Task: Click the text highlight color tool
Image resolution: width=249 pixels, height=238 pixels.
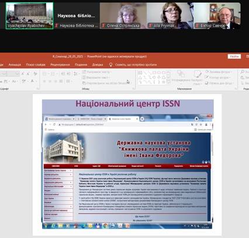Action: pyautogui.click(x=24, y=81)
